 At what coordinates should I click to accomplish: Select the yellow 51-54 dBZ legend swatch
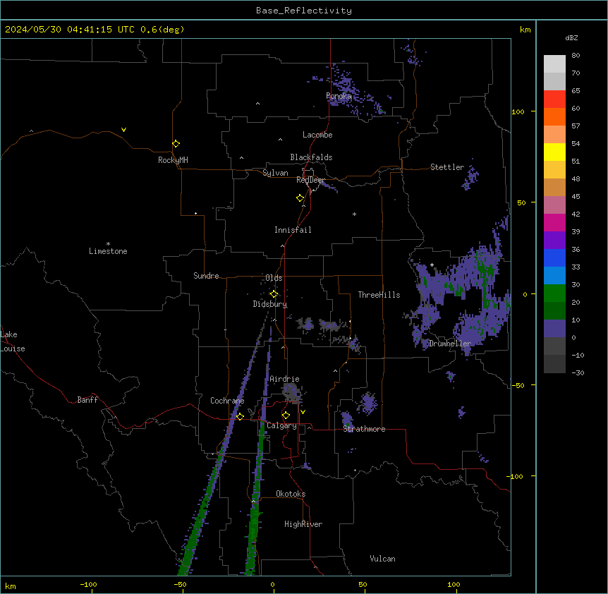coord(554,152)
